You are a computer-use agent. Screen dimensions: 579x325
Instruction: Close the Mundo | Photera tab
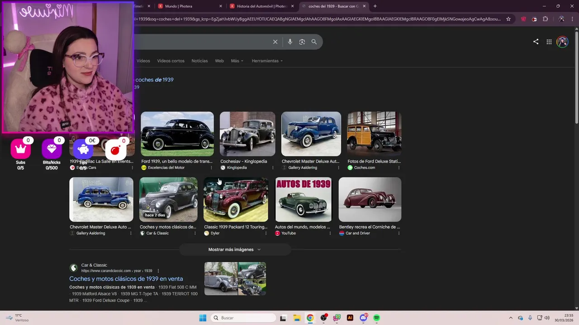[x=221, y=6]
